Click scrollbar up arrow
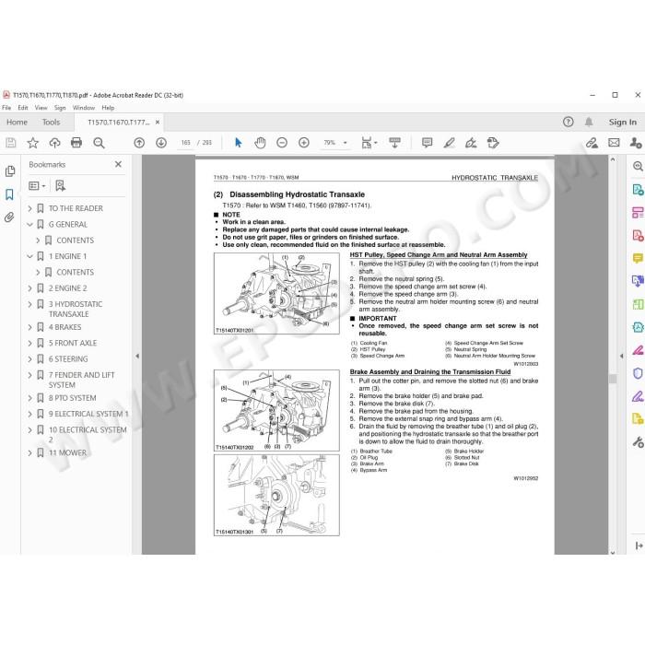The image size is (645, 645). pyautogui.click(x=613, y=159)
